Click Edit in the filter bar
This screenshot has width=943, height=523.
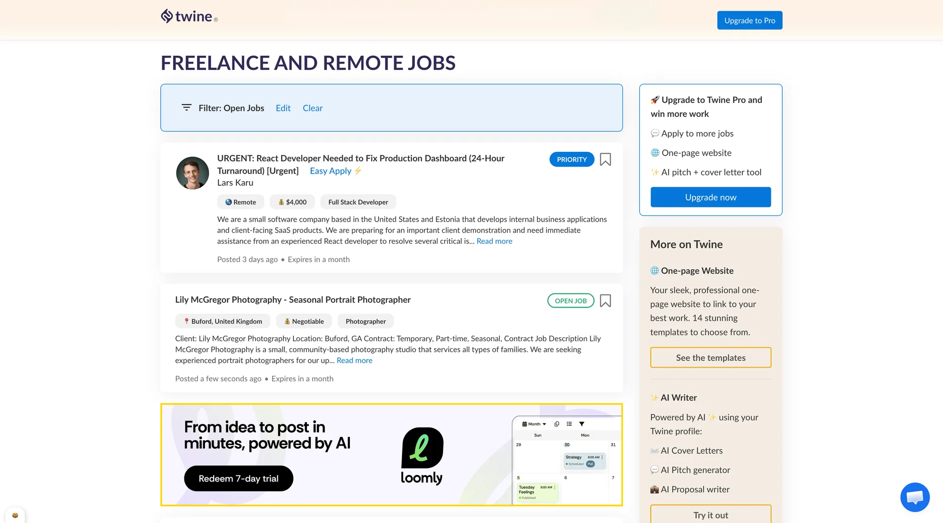tap(283, 108)
